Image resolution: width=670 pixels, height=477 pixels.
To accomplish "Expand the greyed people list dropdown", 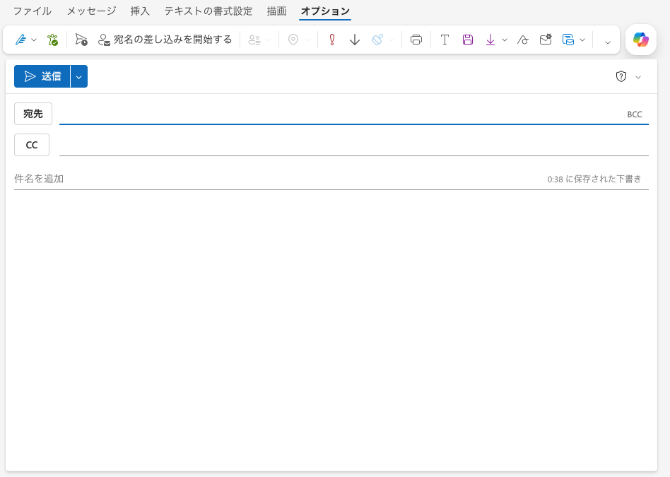I will pos(269,40).
